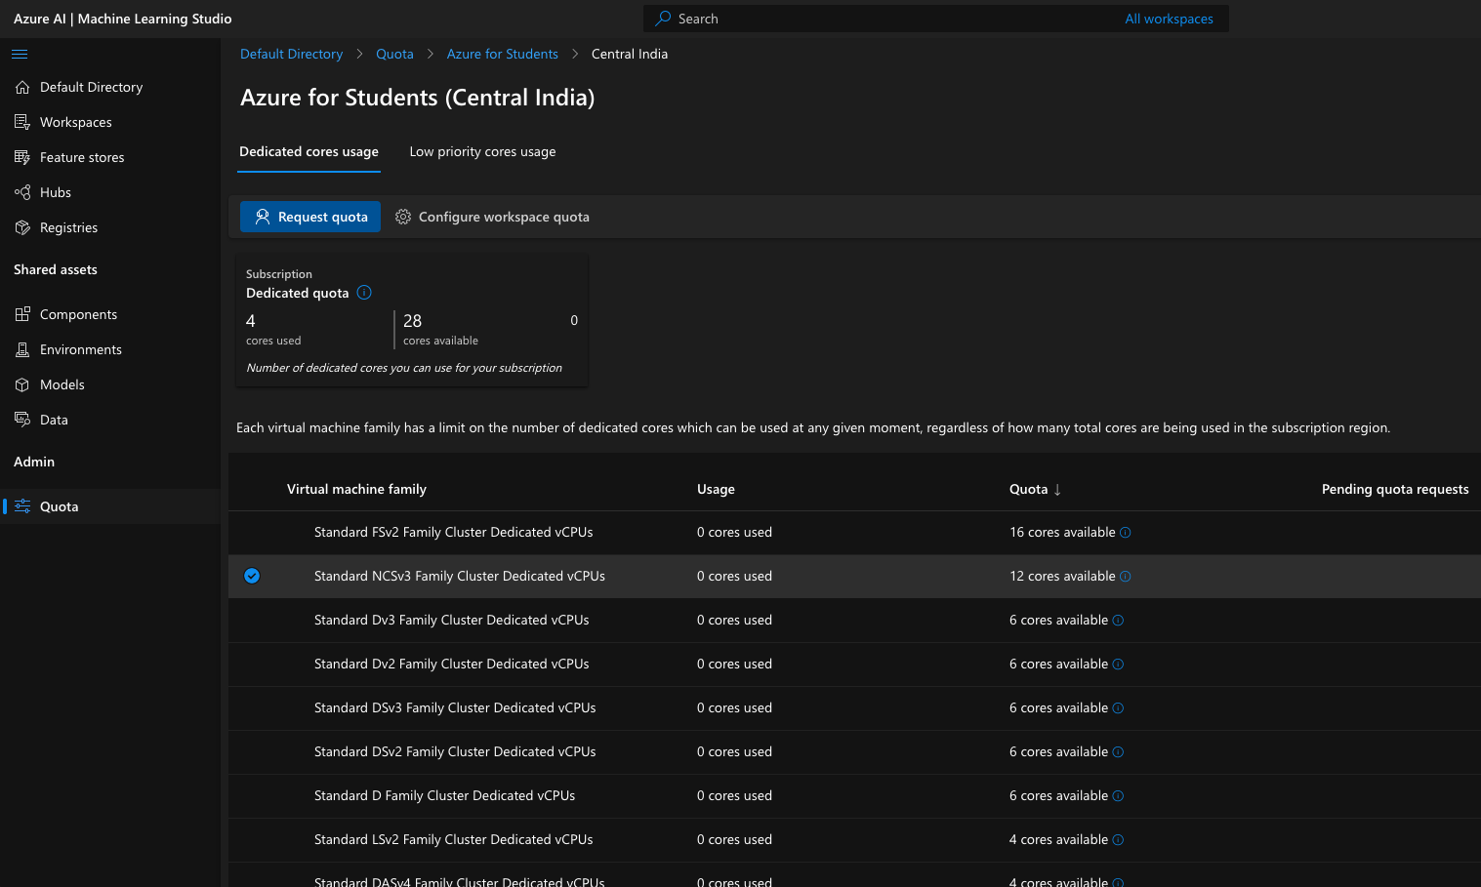Click the Quota sidebar icon
The height and width of the screenshot is (887, 1481).
click(22, 506)
